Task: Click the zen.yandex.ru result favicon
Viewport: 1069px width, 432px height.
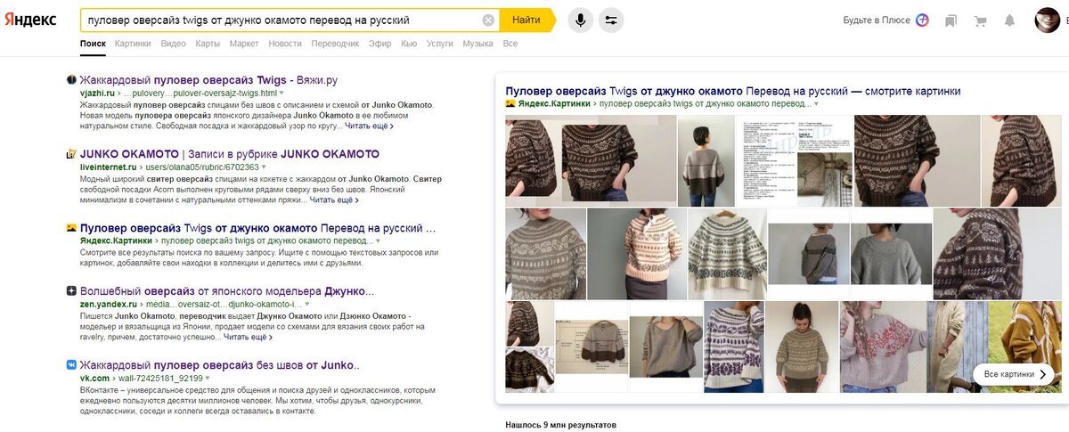Action: click(x=71, y=290)
